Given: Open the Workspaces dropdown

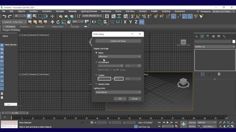Looking at the screenshot, I should (223, 11).
